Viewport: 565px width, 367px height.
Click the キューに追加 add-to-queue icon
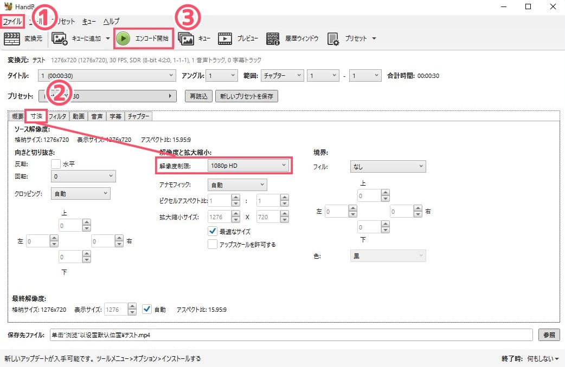60,38
